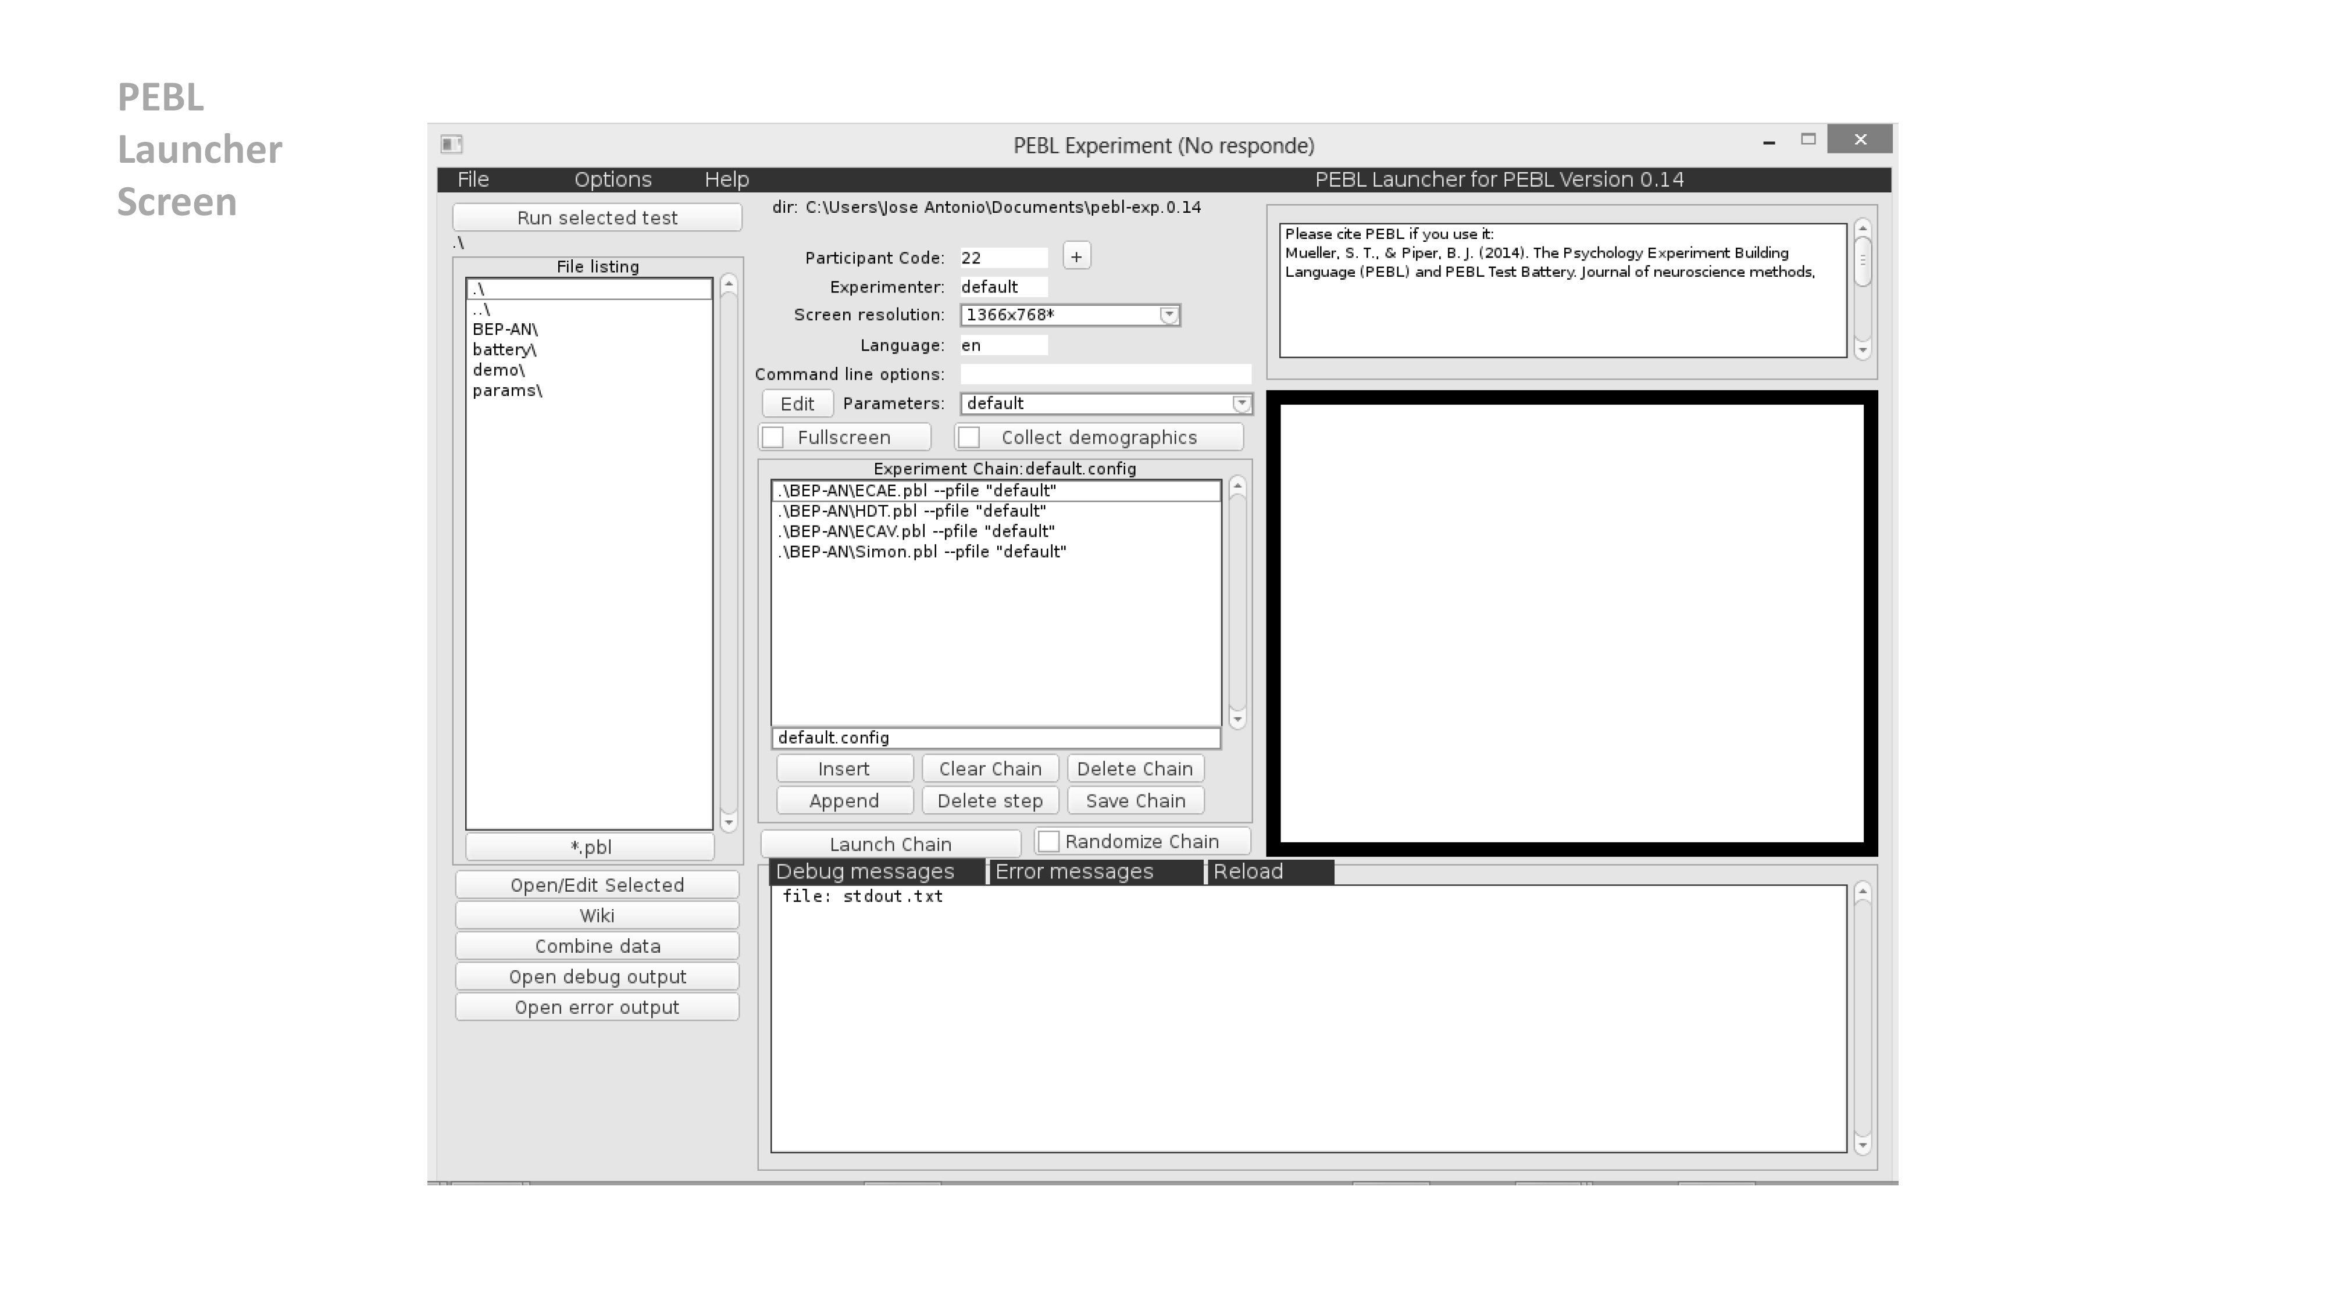Expand the Parameters dropdown
The width and height of the screenshot is (2326, 1308).
(1242, 403)
